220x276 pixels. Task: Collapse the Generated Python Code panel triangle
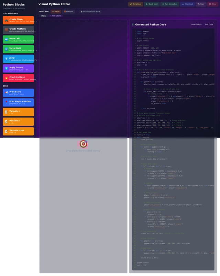[x=133, y=24]
